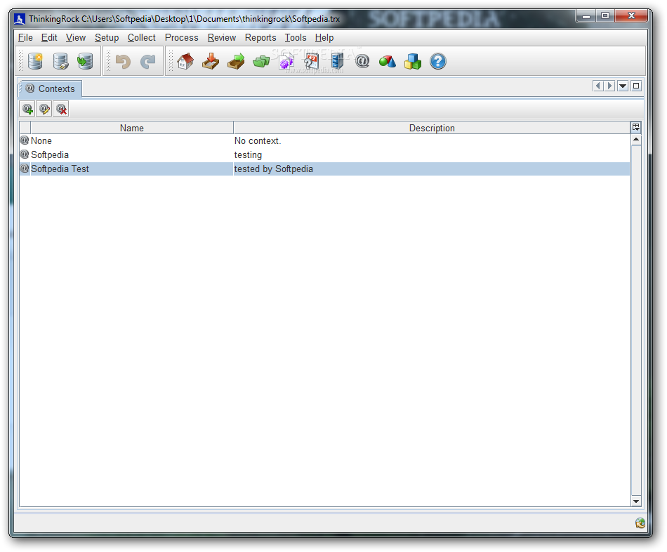Open the Edit menu
This screenshot has width=667, height=552.
[x=49, y=37]
